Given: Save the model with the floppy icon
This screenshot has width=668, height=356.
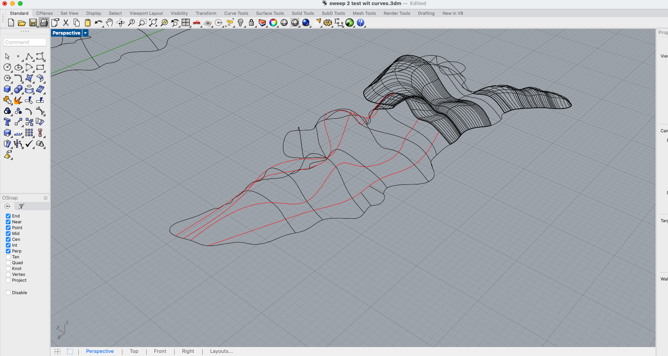Looking at the screenshot, I should click(33, 23).
